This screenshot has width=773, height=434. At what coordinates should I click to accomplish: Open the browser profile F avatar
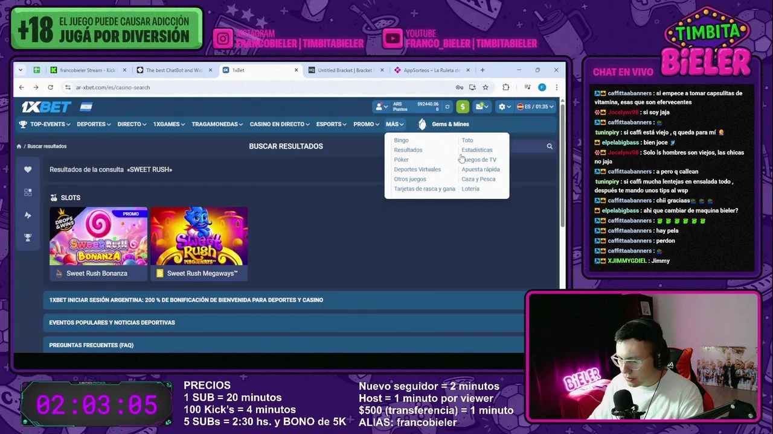[542, 87]
